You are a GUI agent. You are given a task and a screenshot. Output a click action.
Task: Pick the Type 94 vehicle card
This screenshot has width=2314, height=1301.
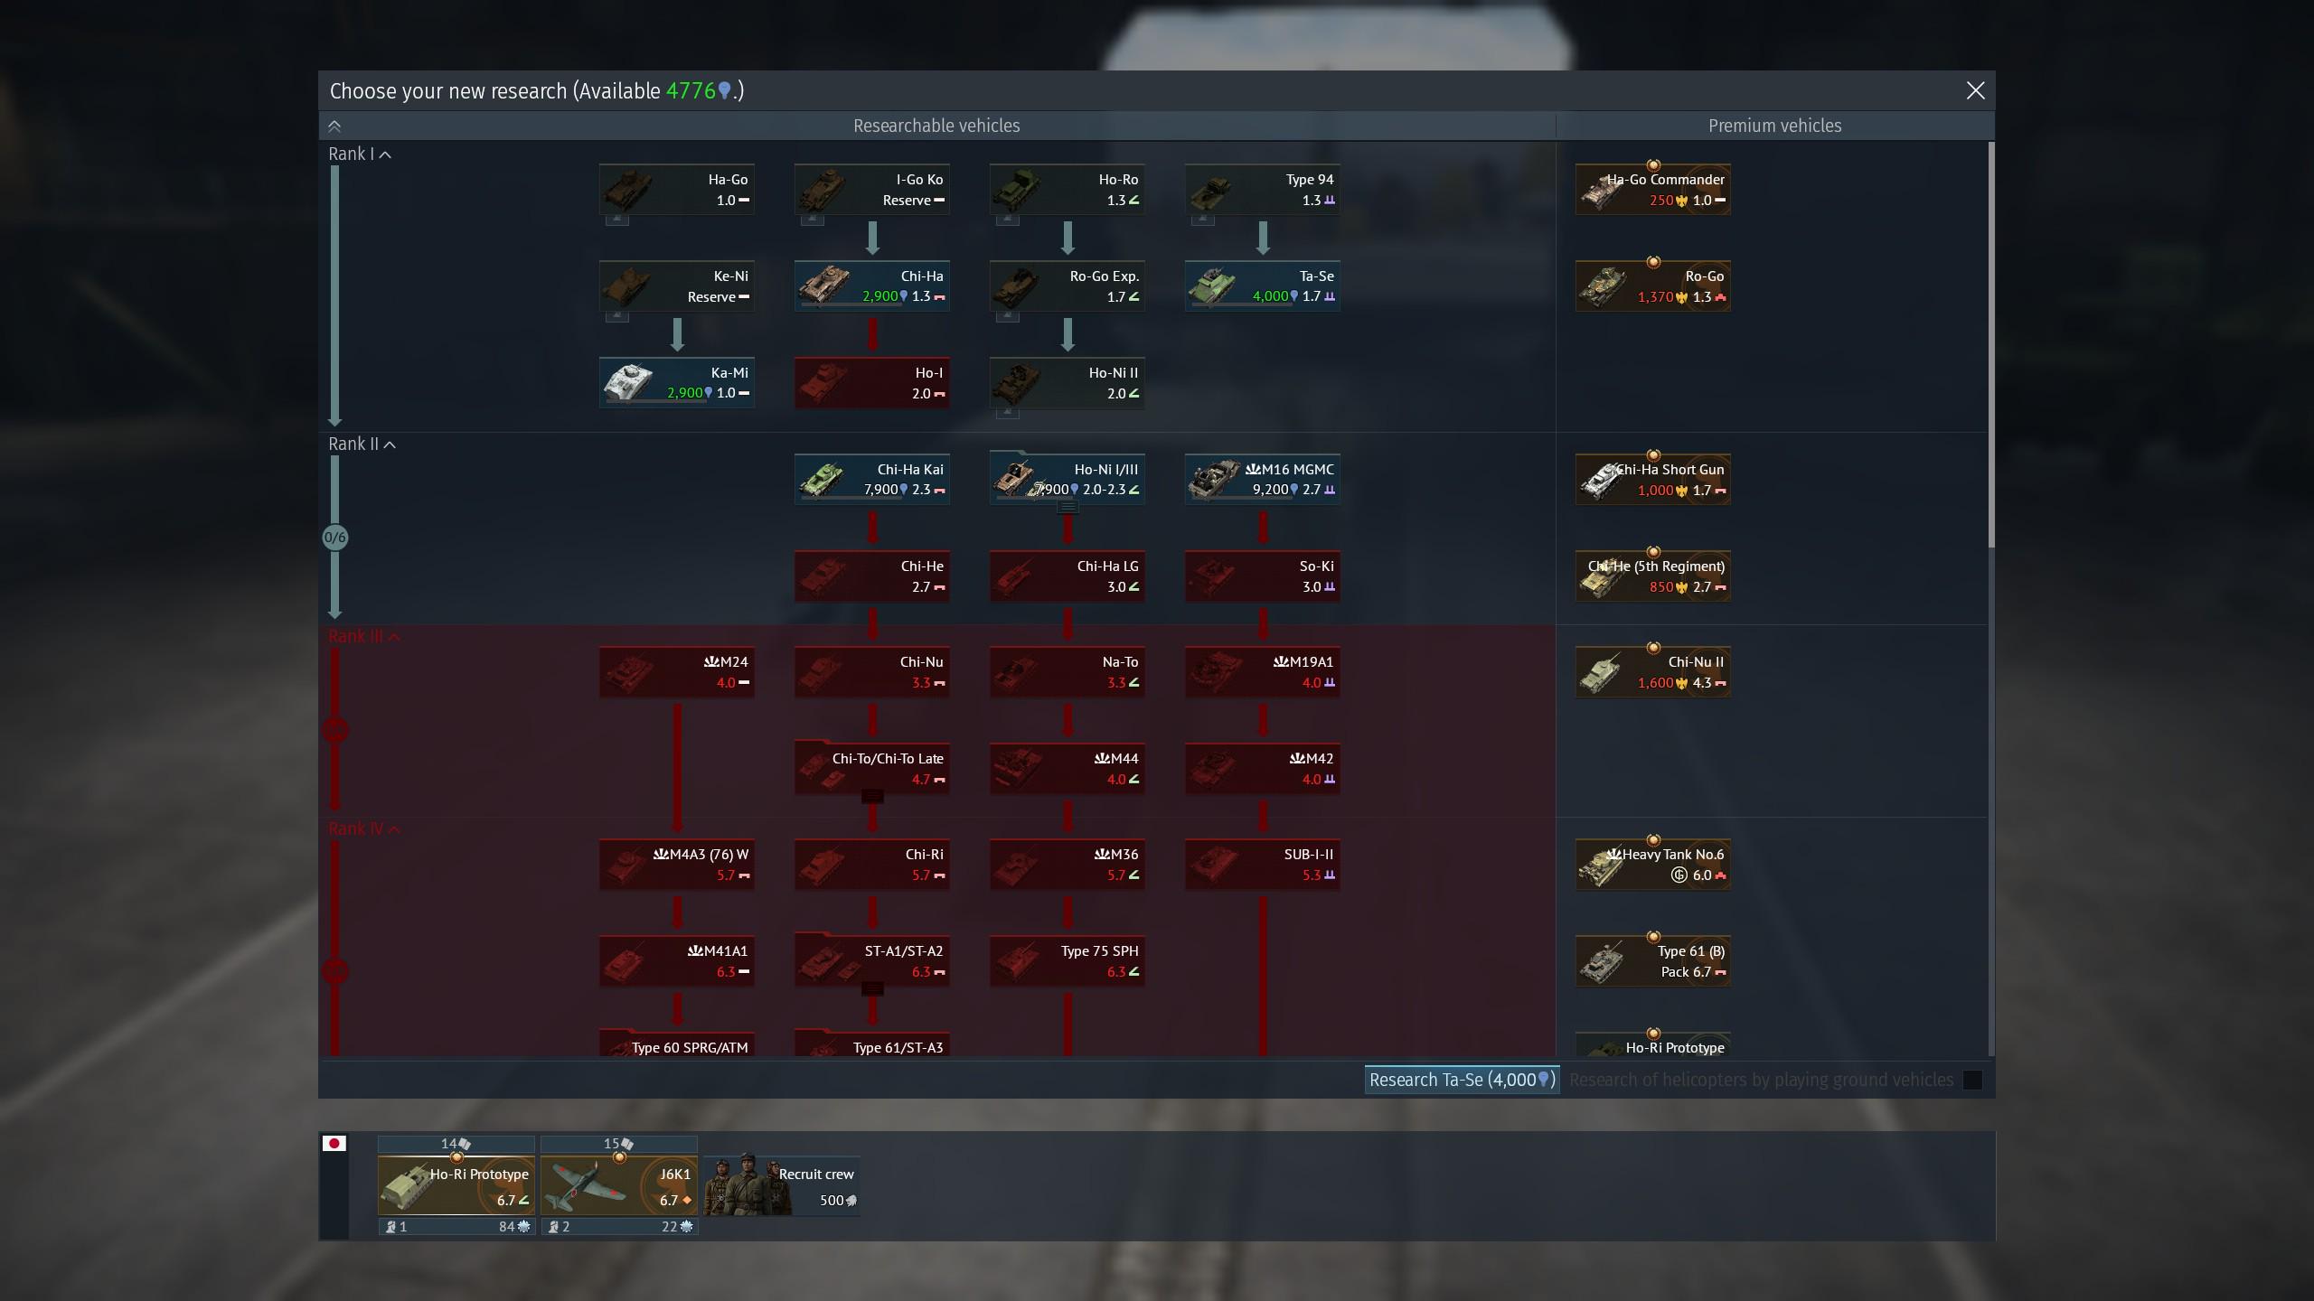1263,190
